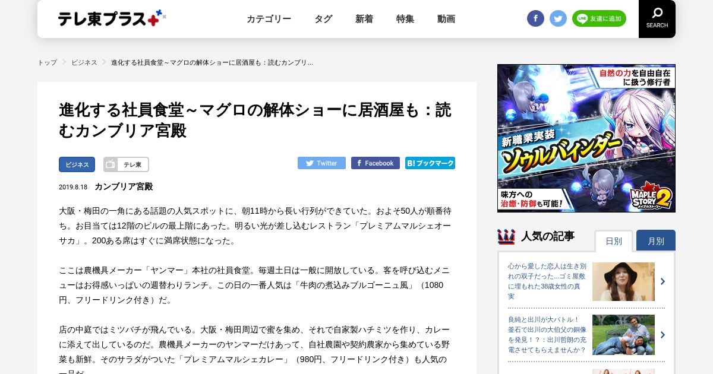
Task: Switch to 日別 ranking tab
Action: click(614, 241)
